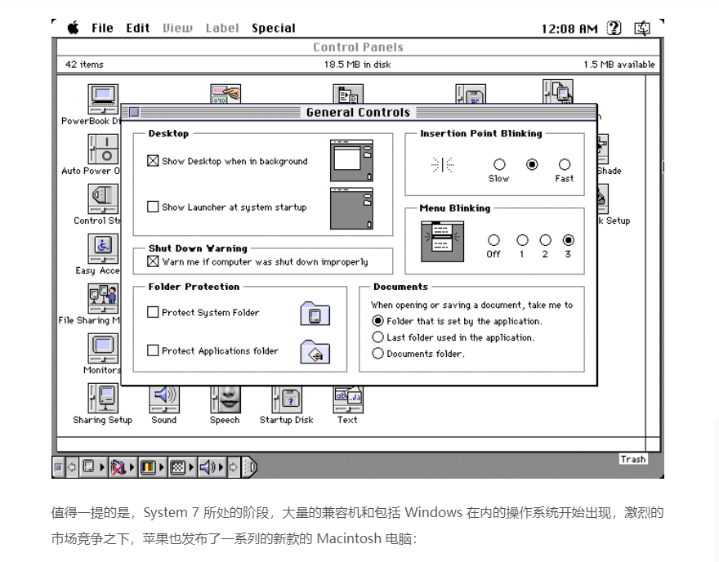Viewport: 719px width, 562px height.
Task: Enable Protect System Folder checkbox
Action: click(x=153, y=312)
